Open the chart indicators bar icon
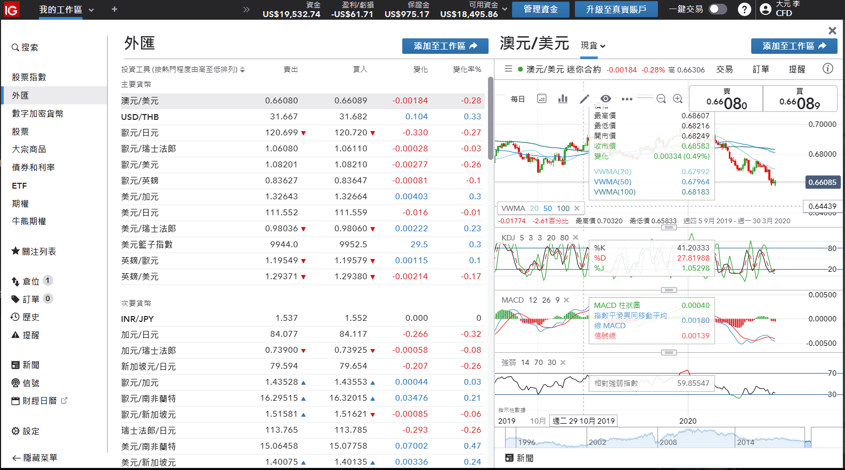Image resolution: width=845 pixels, height=470 pixels. pos(563,99)
